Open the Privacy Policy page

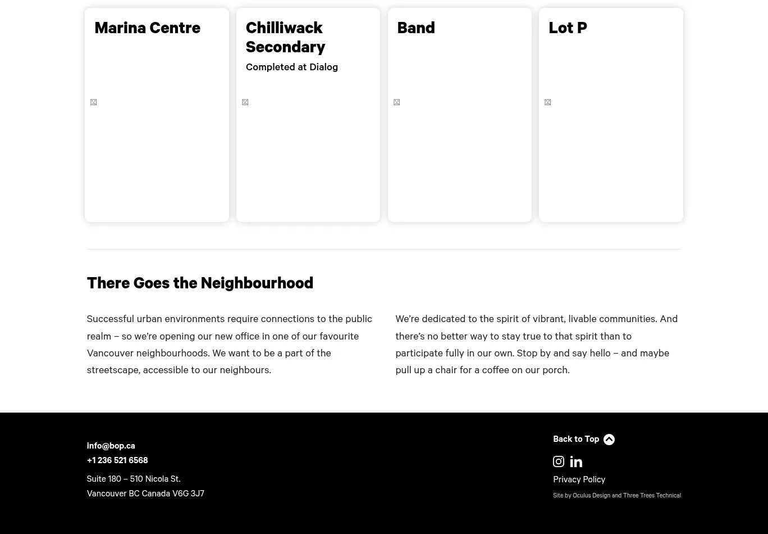tap(579, 479)
